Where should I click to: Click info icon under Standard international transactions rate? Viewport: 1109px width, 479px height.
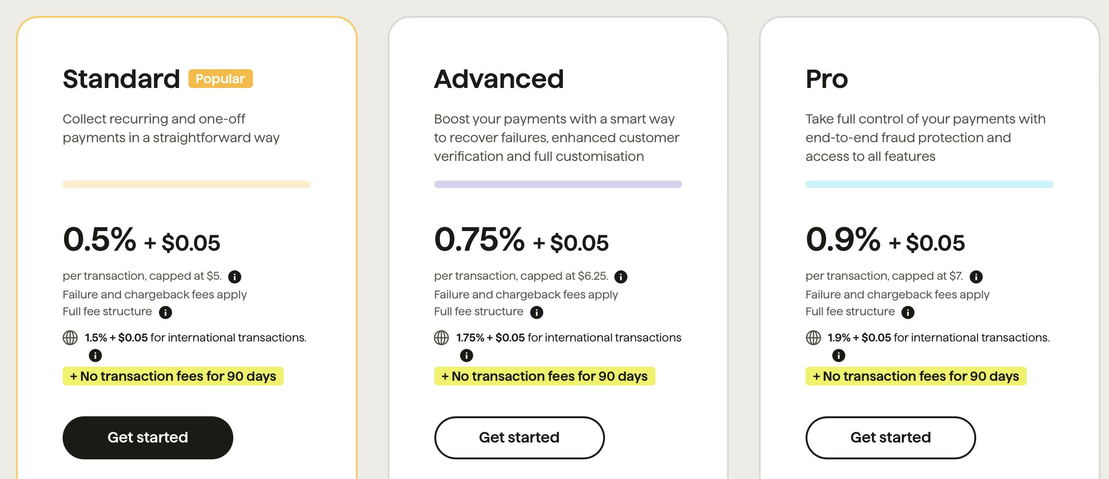tap(95, 356)
